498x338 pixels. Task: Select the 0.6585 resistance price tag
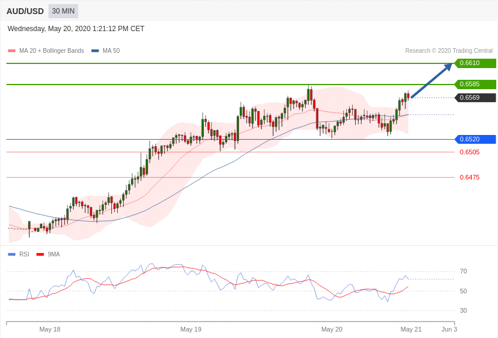(x=475, y=84)
